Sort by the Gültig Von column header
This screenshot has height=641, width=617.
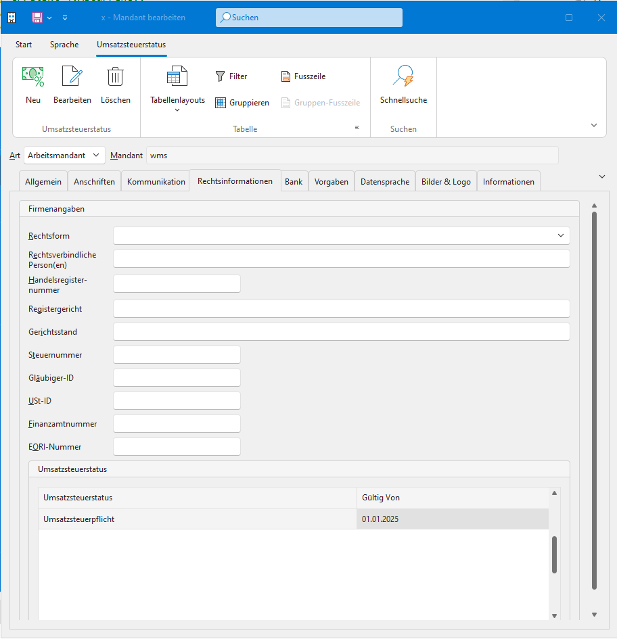452,498
